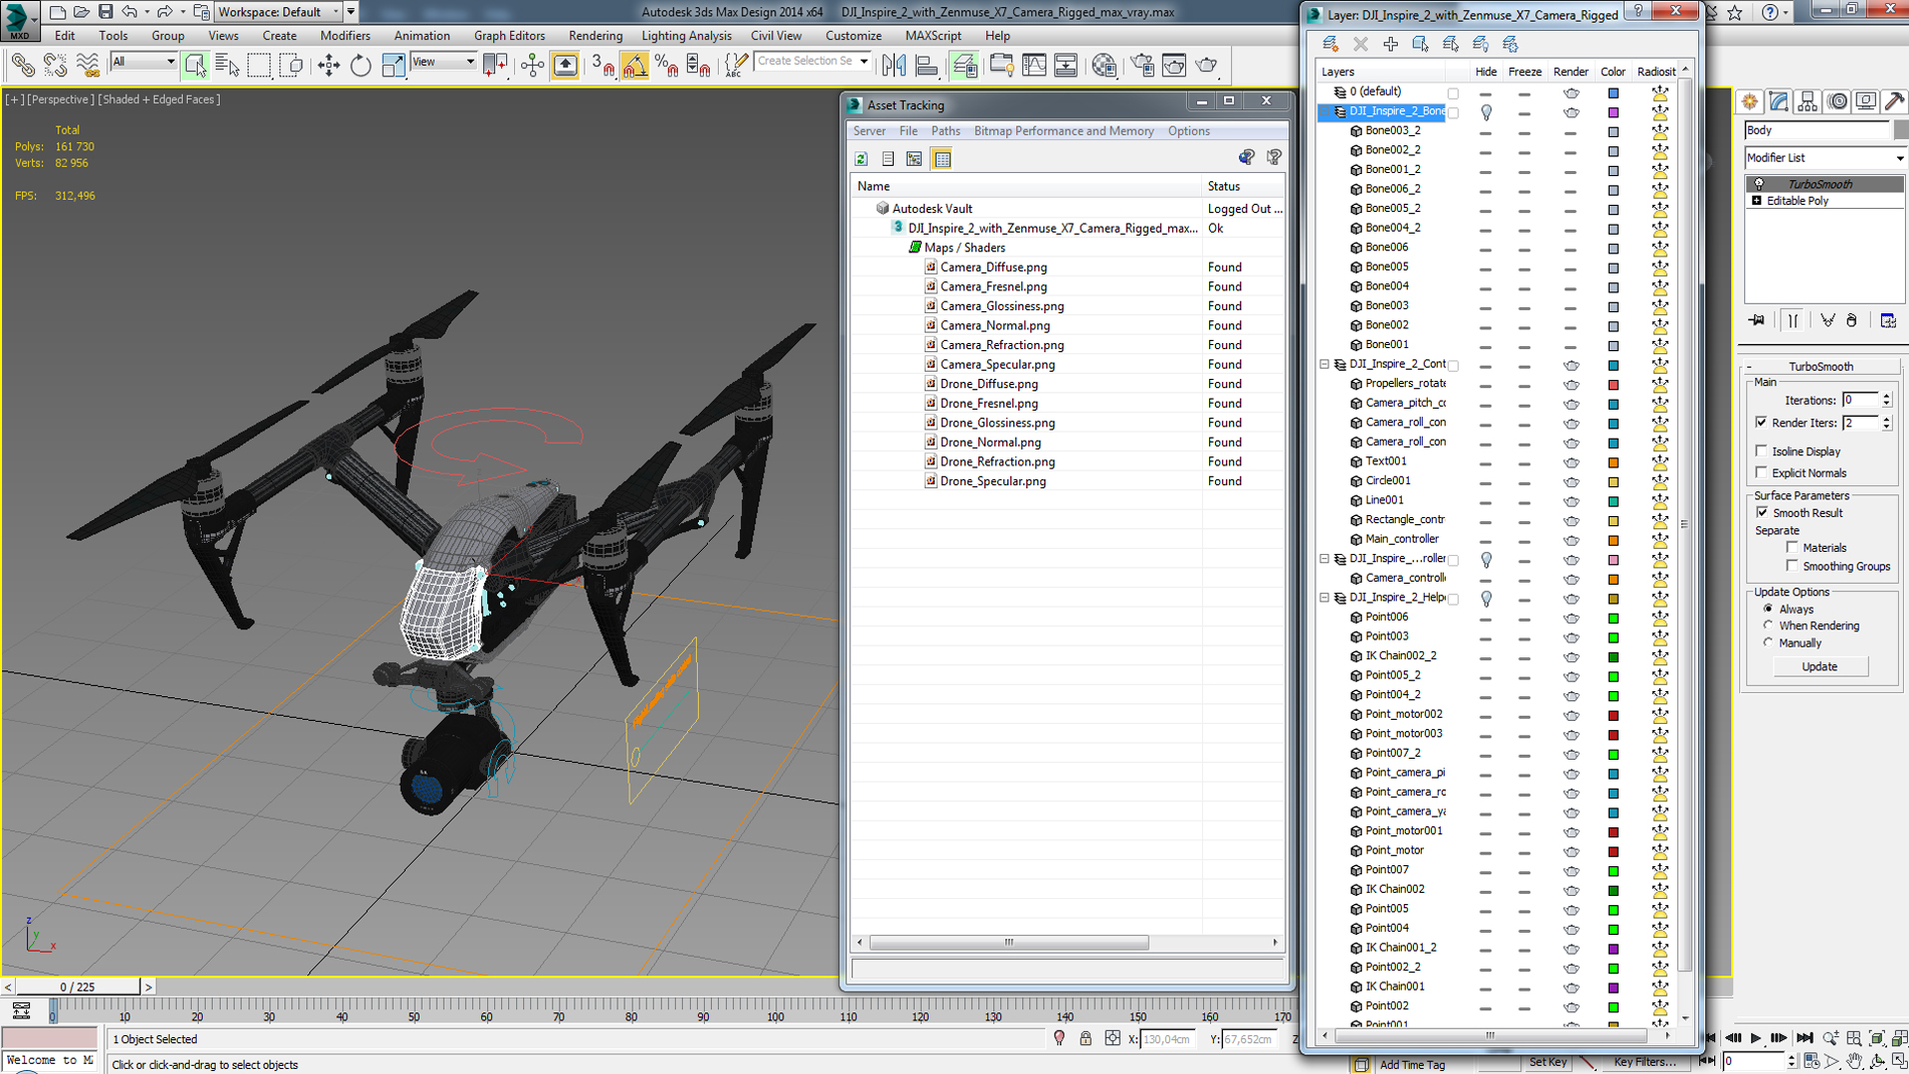Click Pin Stack icon under modifier stack
Viewport: 1909px width, 1074px height.
1757,320
